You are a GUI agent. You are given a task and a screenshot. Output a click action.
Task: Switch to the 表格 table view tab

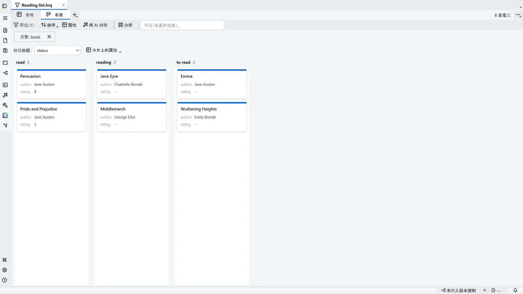tap(25, 15)
